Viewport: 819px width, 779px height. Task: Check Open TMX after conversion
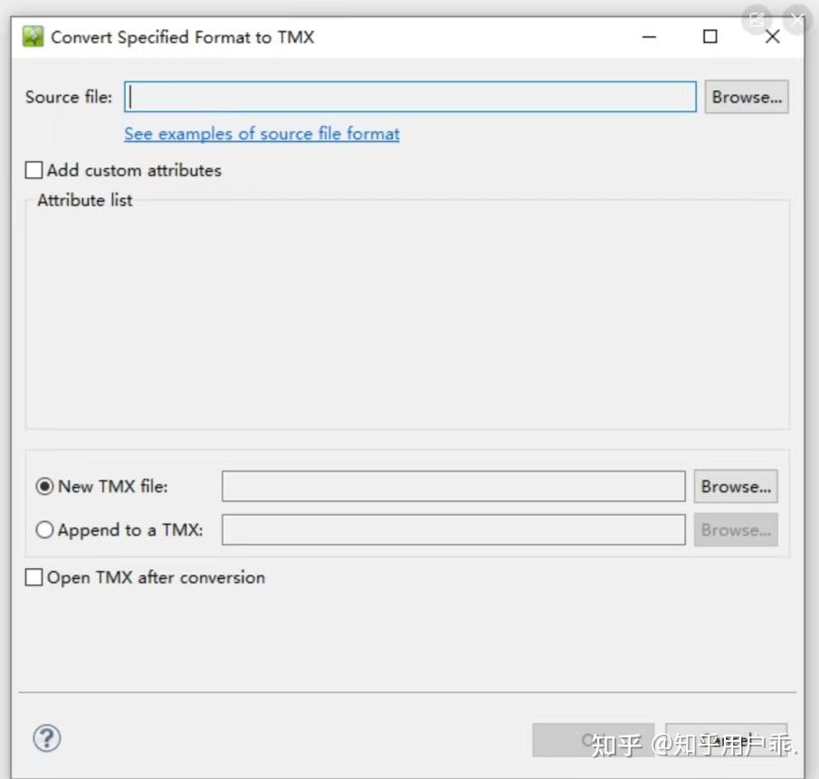33,577
